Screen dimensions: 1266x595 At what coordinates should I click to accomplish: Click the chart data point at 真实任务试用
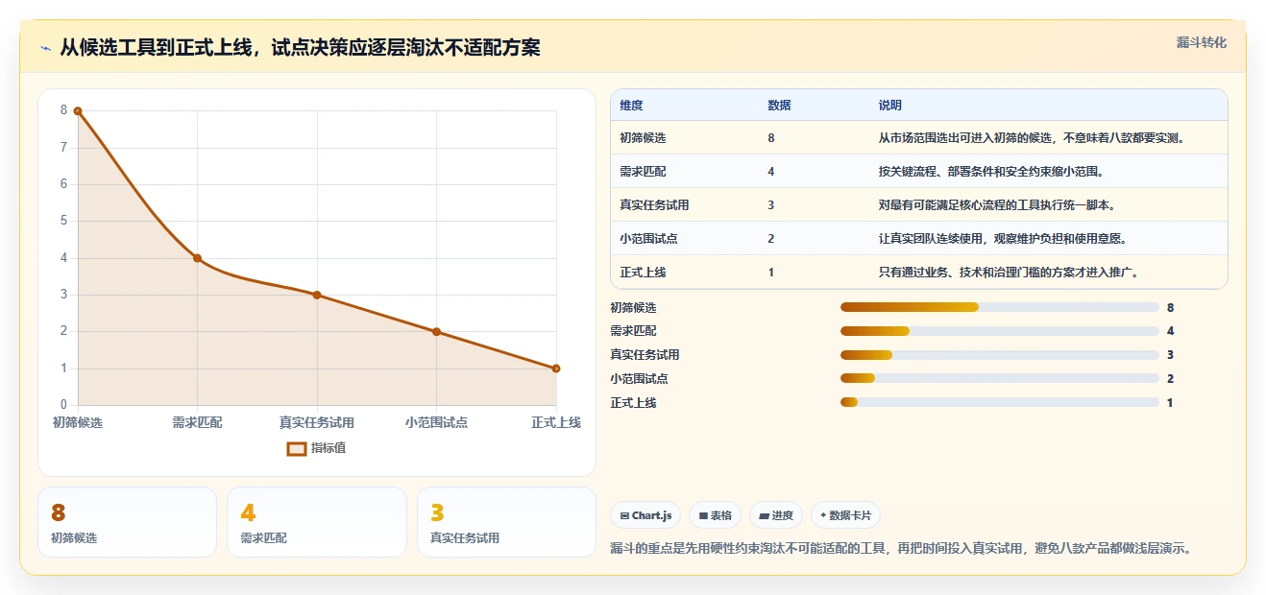click(317, 295)
